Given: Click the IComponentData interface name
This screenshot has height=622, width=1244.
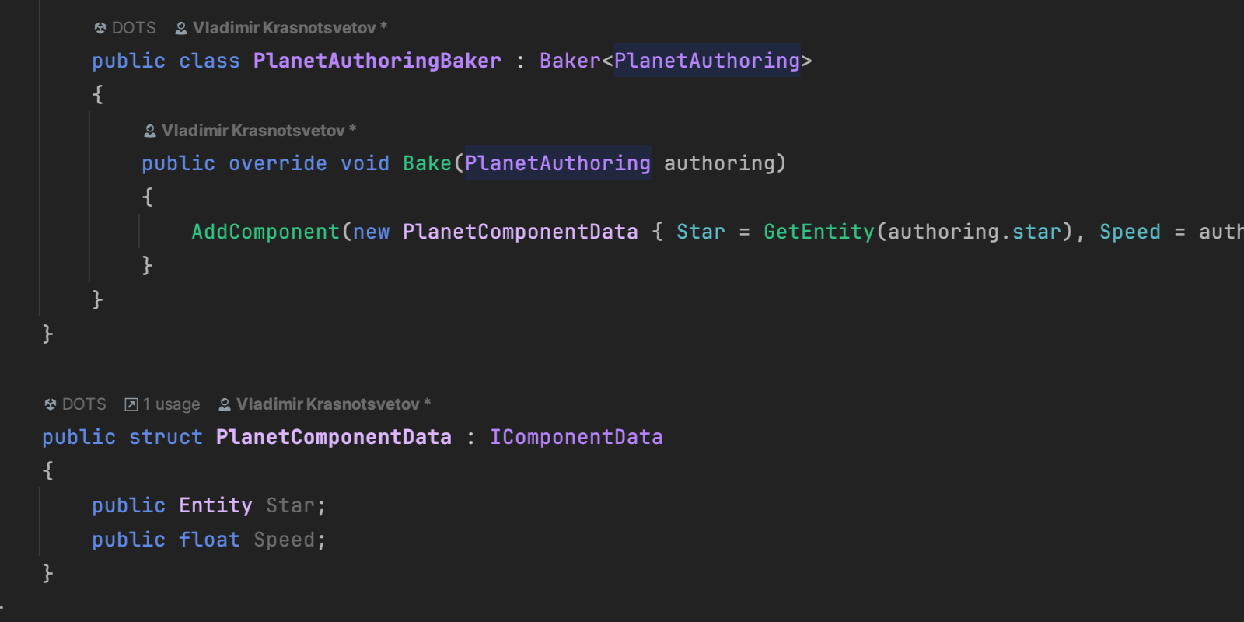Looking at the screenshot, I should (x=576, y=437).
